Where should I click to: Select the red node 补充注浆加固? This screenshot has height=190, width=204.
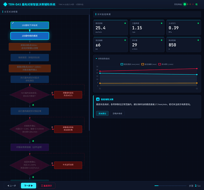tap(68, 165)
